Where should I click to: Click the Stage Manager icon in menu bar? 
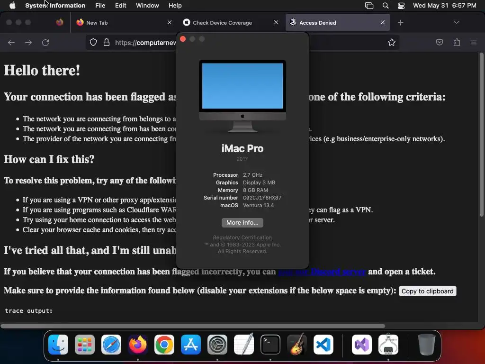point(369,6)
